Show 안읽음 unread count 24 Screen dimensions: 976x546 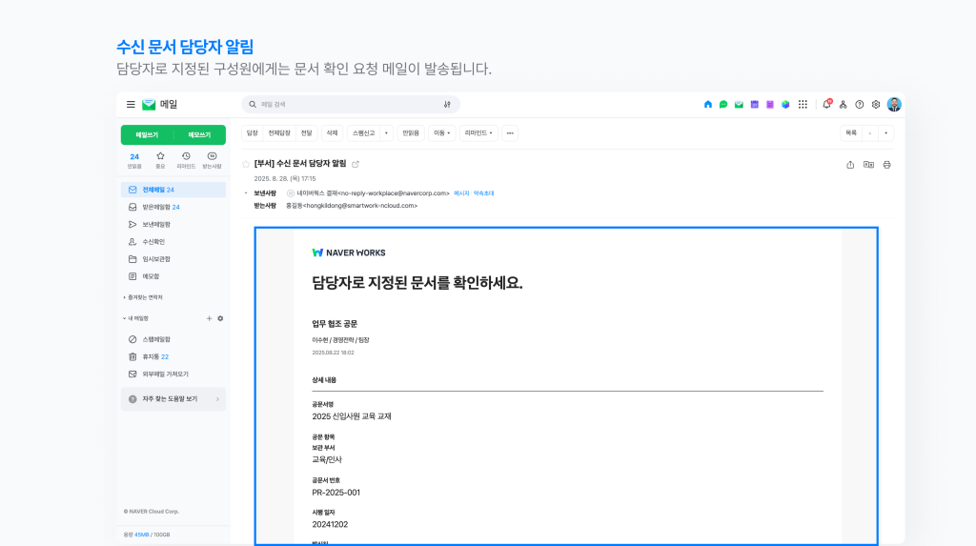tap(134, 161)
